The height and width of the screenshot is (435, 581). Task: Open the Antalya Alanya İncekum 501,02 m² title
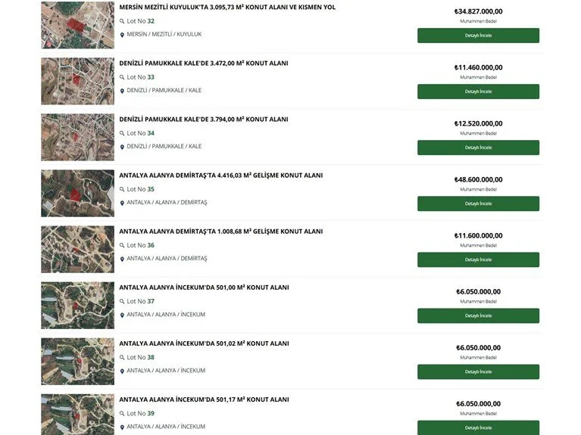tap(204, 343)
